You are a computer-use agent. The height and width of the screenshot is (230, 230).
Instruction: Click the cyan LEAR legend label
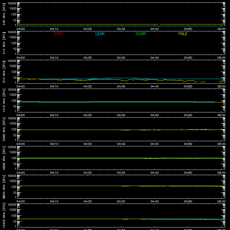[x=100, y=34]
